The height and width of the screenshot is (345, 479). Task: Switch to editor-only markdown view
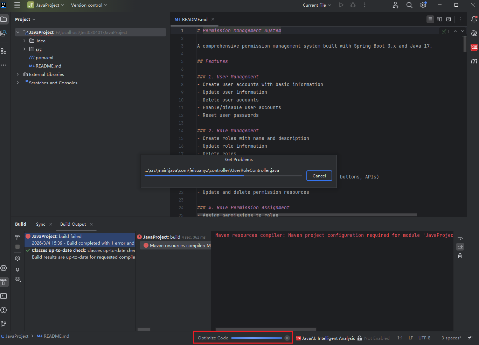[x=430, y=19]
